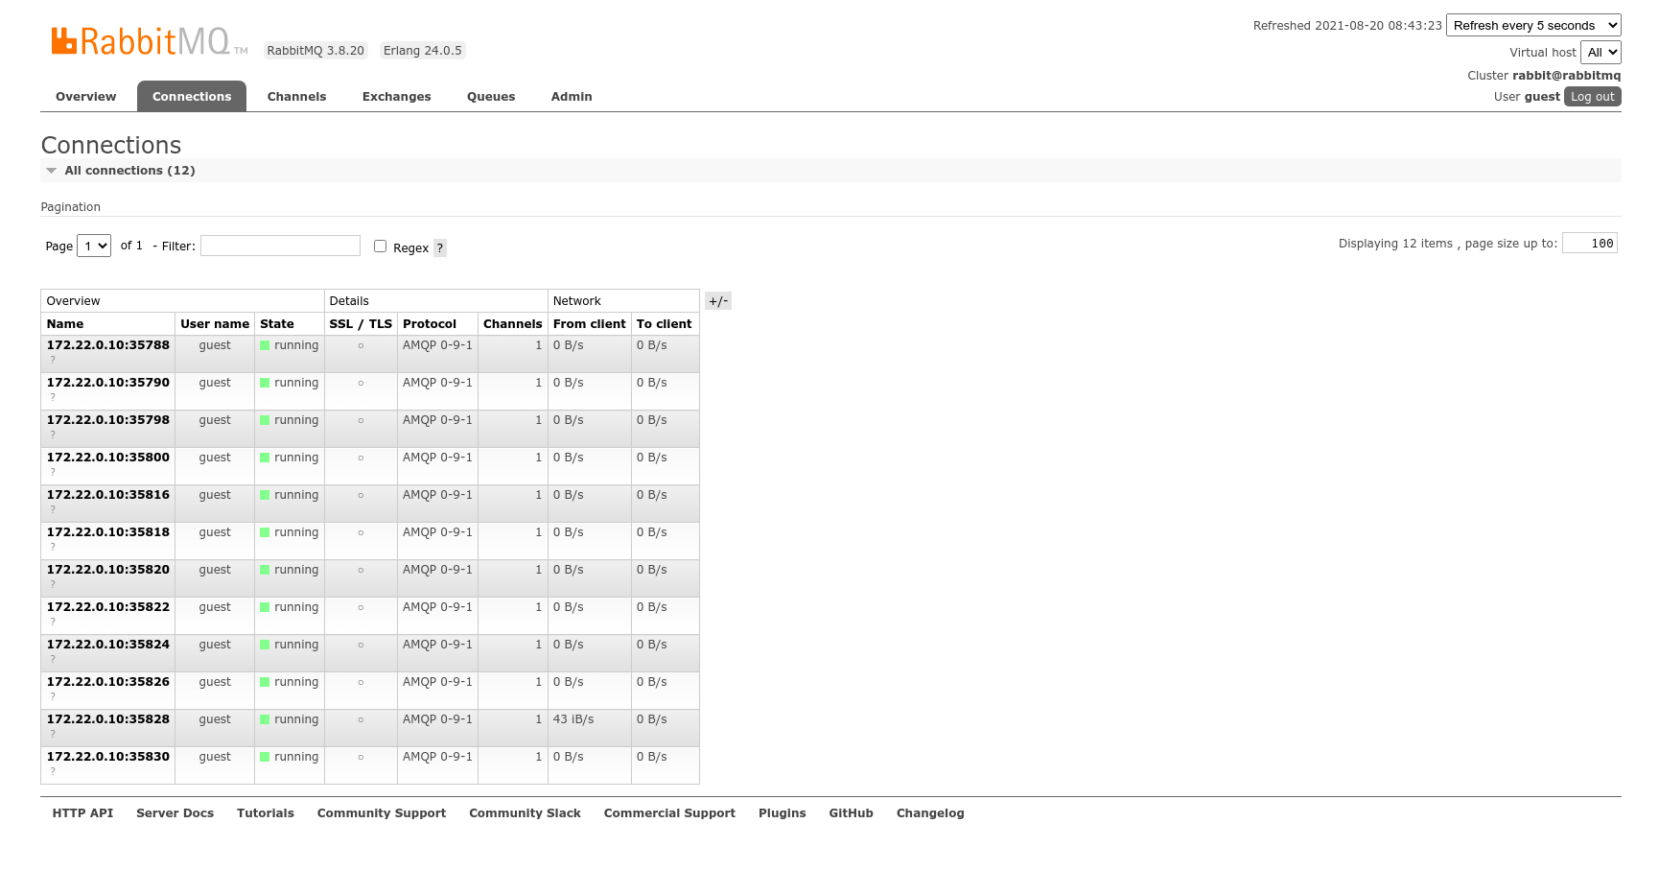The image size is (1659, 870).
Task: Open connection 172.22.0.10:35830
Action: point(108,757)
